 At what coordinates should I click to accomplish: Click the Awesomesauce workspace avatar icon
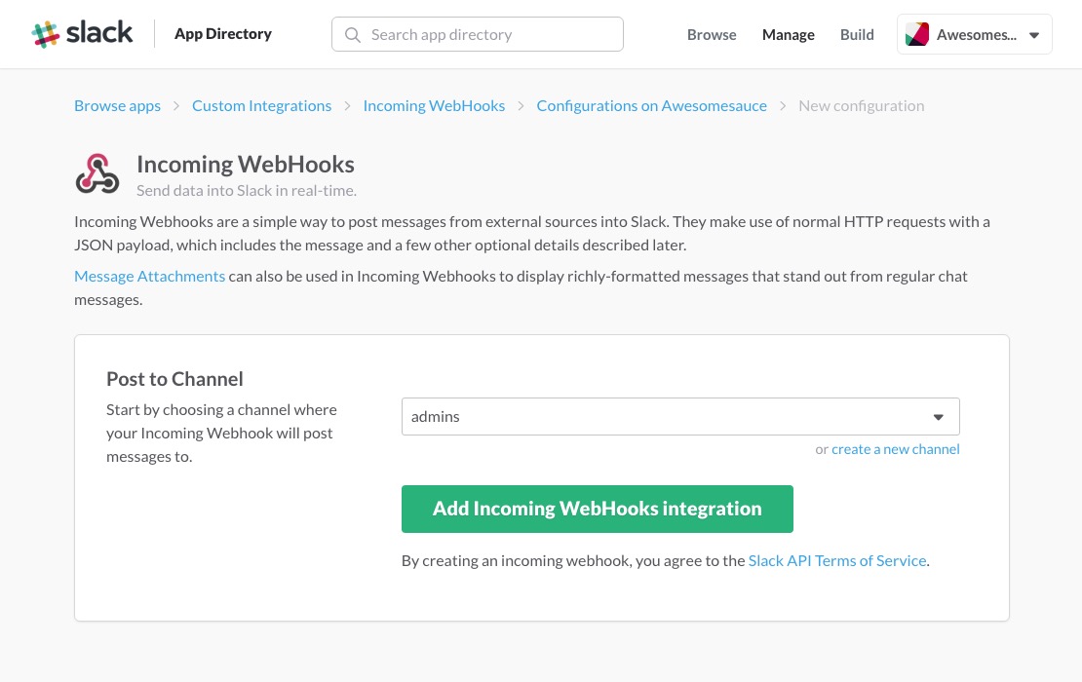(917, 34)
